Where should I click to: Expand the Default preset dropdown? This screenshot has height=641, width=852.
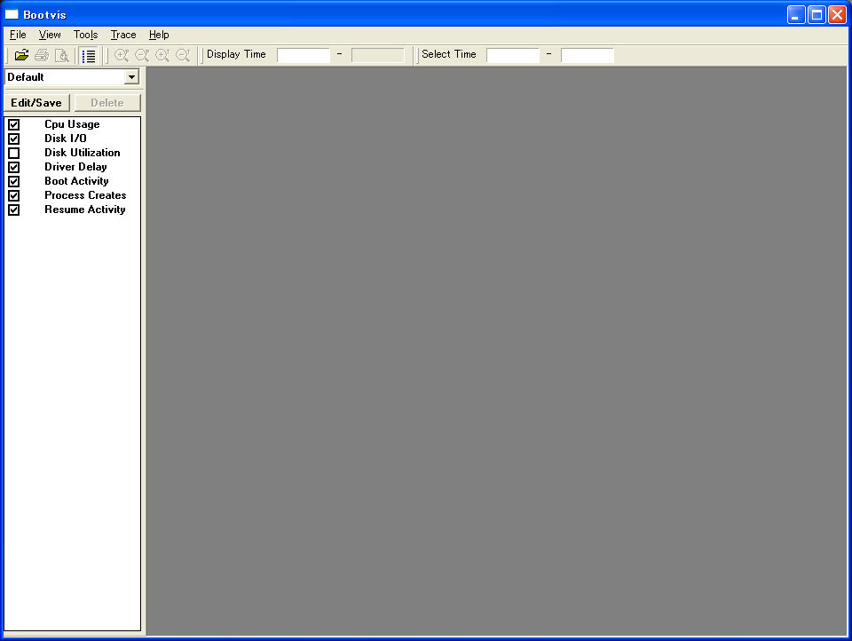coord(131,77)
